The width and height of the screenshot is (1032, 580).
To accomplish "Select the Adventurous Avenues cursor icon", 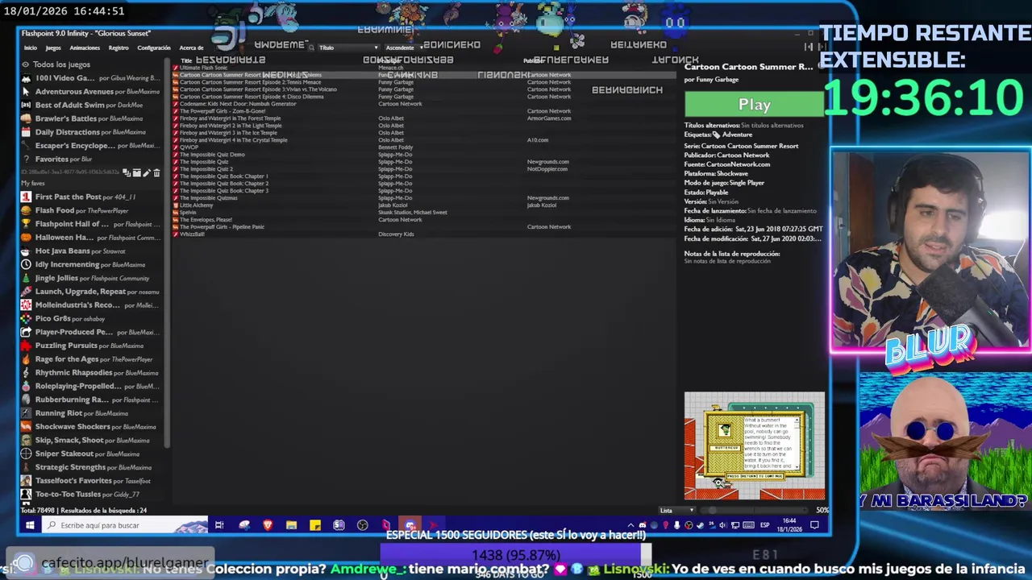I will pos(27,92).
